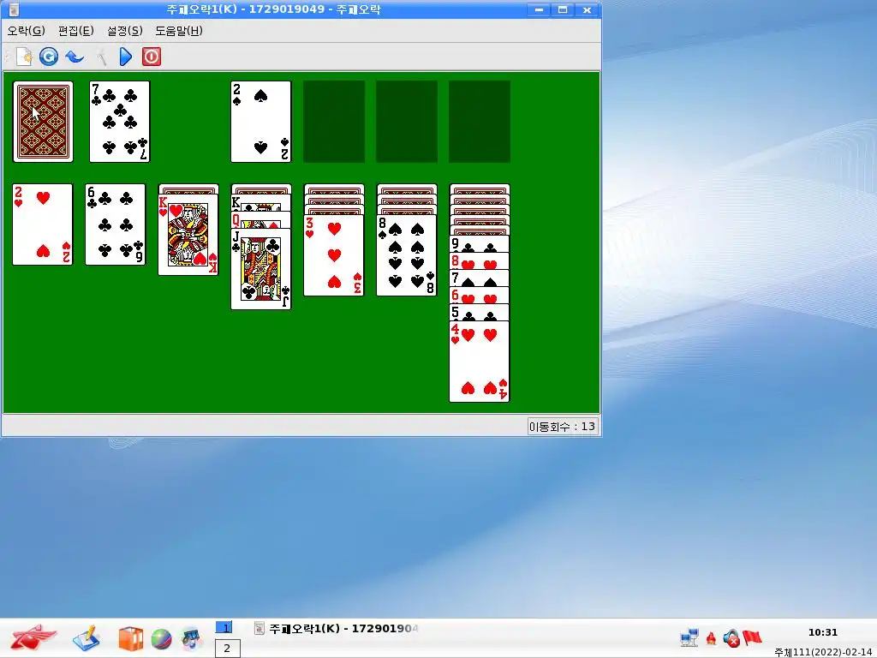Screen dimensions: 877x658
Task: Click the small red flame tray icon
Action: coord(711,637)
